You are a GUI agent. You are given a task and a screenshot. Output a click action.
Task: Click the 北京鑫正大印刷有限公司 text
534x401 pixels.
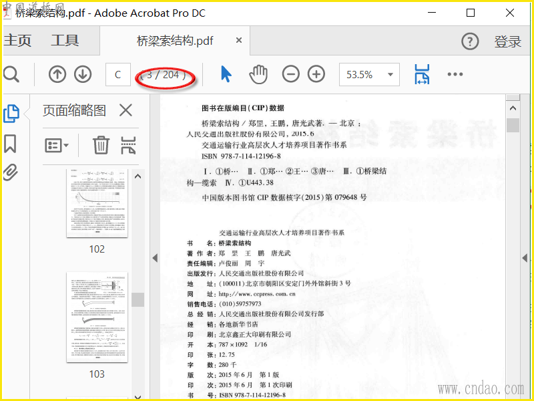tap(255, 335)
